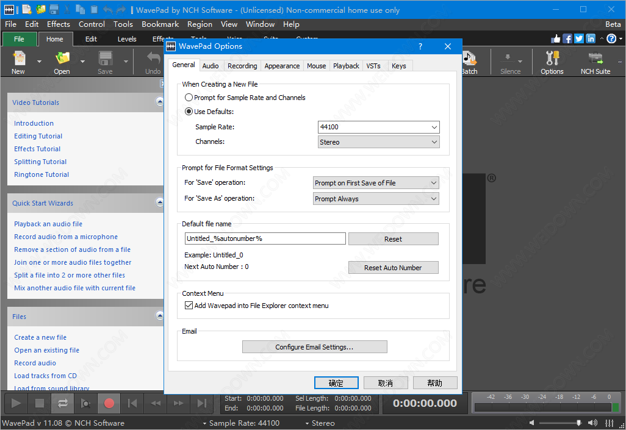Open the Sample Rate combo box
Image resolution: width=626 pixels, height=430 pixels.
(x=378, y=127)
